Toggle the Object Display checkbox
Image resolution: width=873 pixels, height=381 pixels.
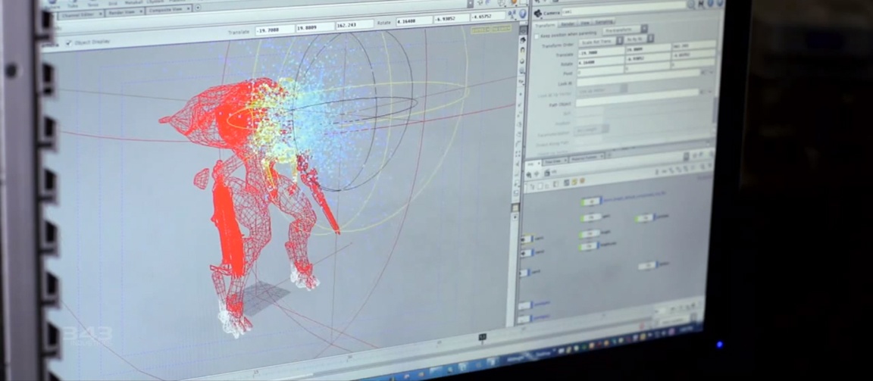pos(69,43)
